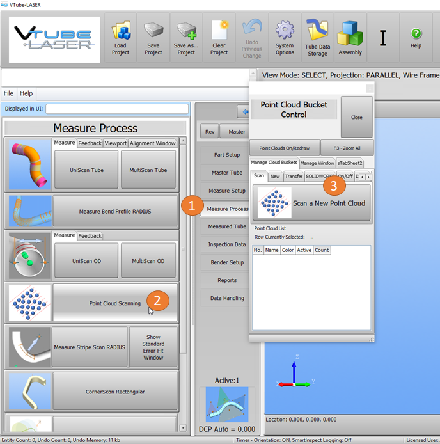Click the Active 1 tube thumbnail

(x=227, y=405)
